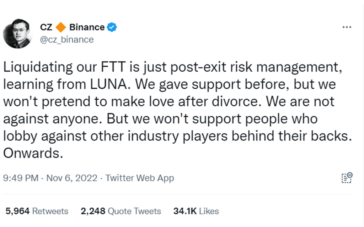The image size is (364, 227).
Task: Open CZ's profile picture
Action: tap(17, 34)
